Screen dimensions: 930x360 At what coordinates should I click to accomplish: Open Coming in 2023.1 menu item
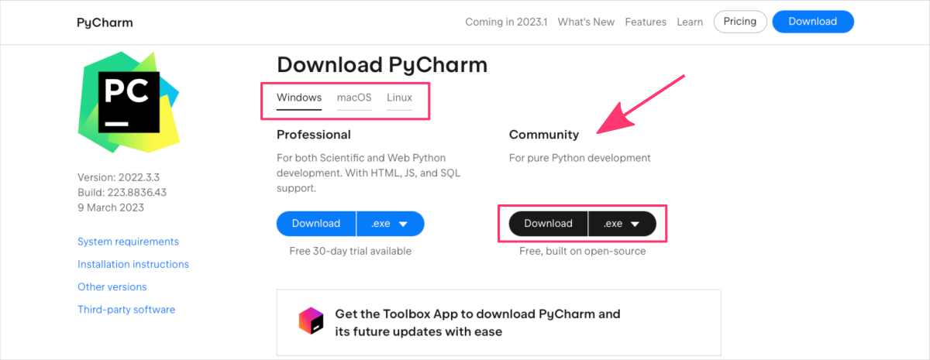point(506,22)
